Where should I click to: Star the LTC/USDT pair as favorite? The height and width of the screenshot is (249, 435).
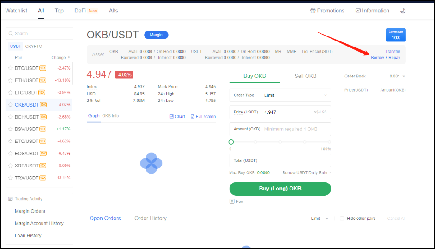click(x=10, y=93)
